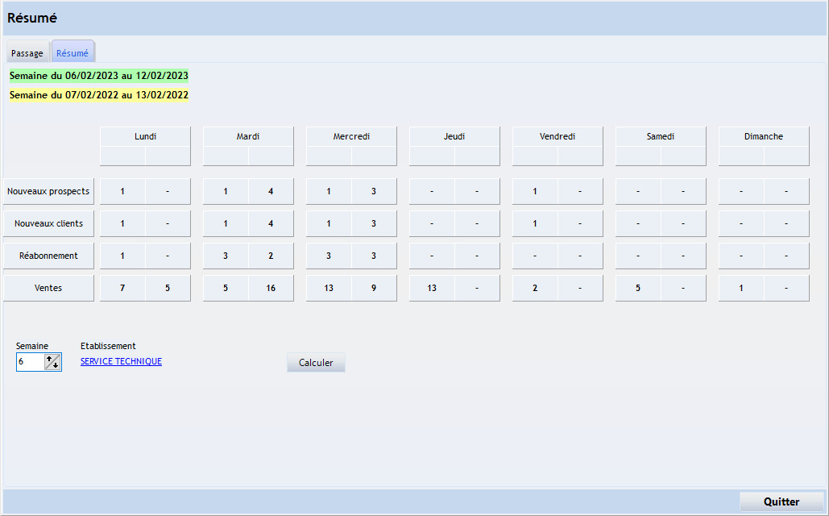The width and height of the screenshot is (829, 516).
Task: Select the Mardi column header
Action: coord(247,136)
